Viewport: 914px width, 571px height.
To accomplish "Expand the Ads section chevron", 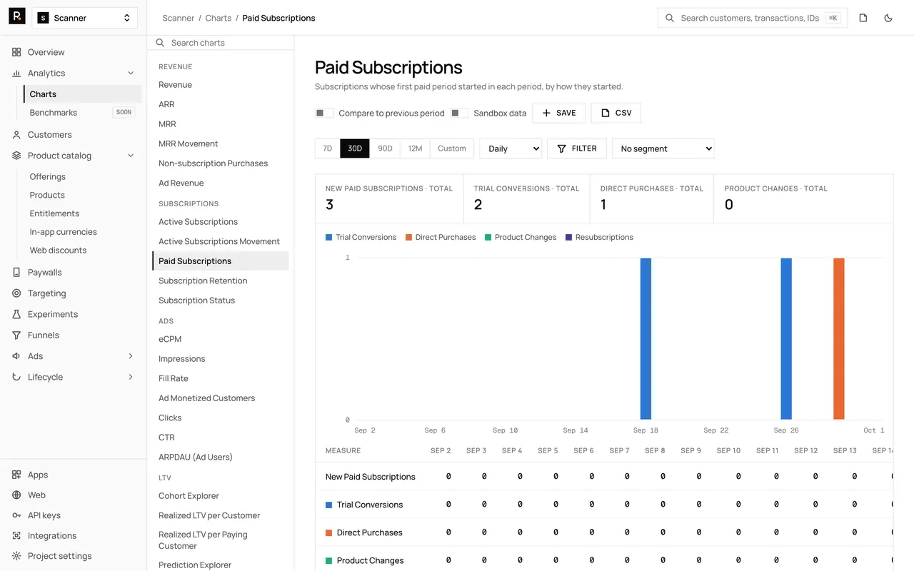I will pyautogui.click(x=131, y=356).
